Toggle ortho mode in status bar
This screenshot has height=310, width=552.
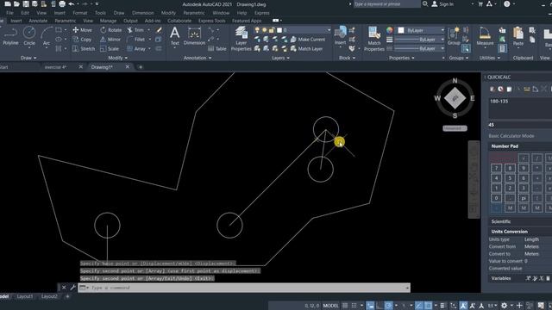click(379, 306)
